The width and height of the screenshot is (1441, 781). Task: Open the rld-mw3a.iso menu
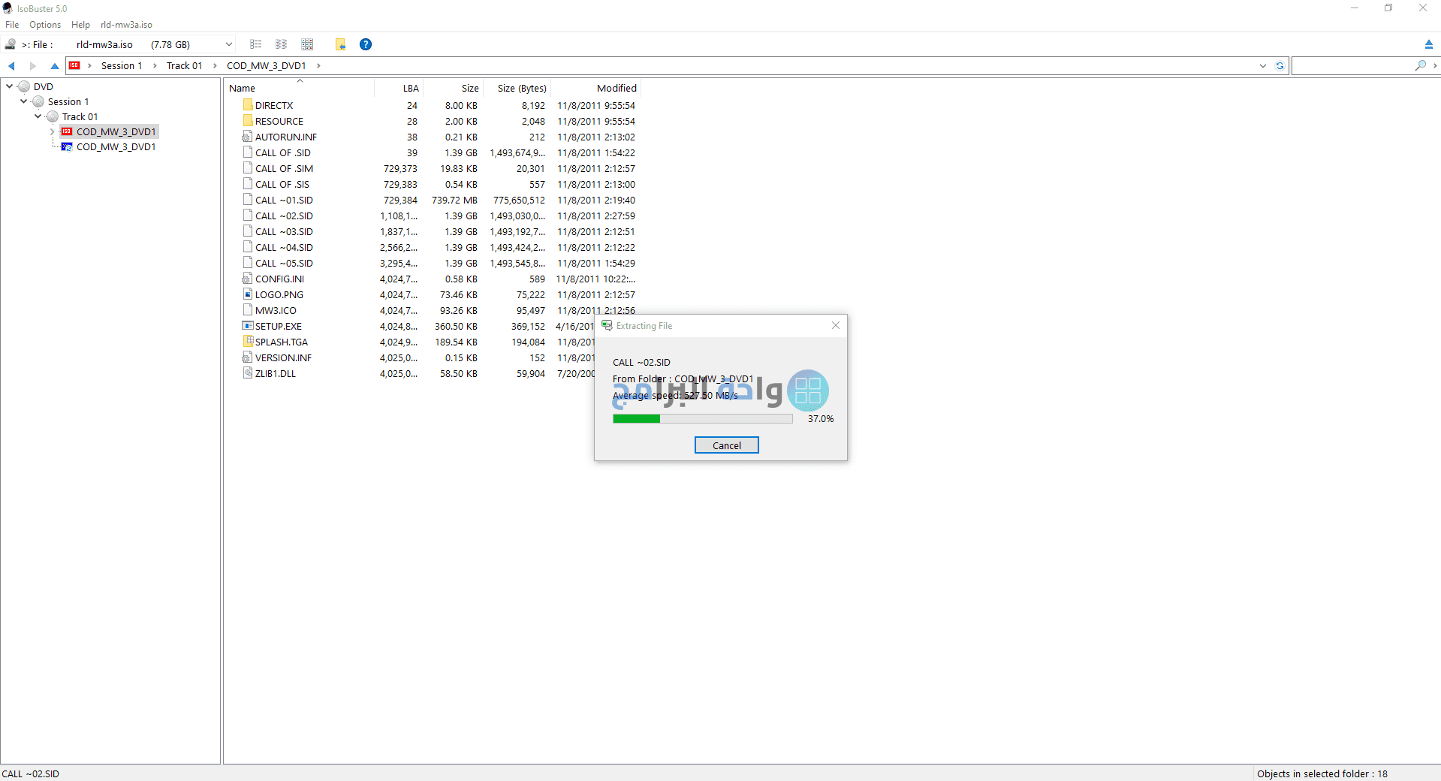[126, 25]
